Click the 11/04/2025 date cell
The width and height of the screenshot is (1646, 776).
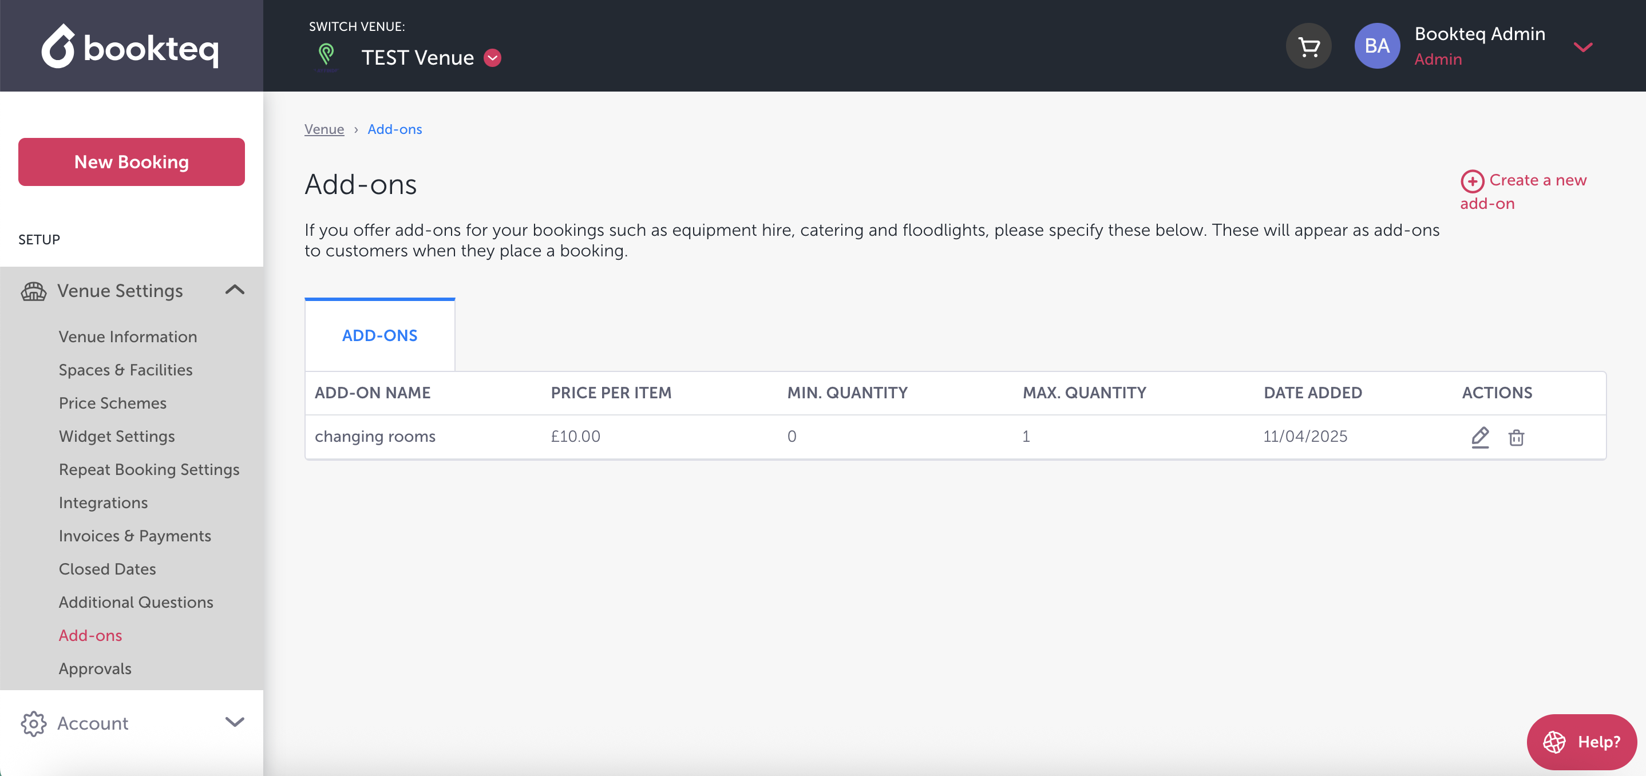[1305, 436]
